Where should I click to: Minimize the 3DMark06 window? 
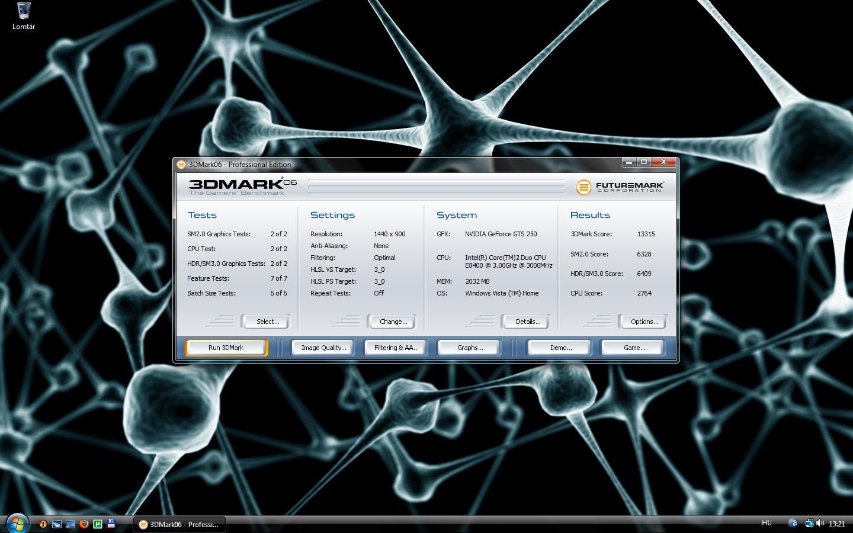coord(629,162)
